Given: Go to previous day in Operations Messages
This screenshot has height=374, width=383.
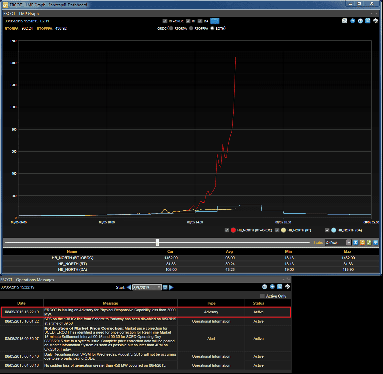Looking at the screenshot, I should (129, 287).
